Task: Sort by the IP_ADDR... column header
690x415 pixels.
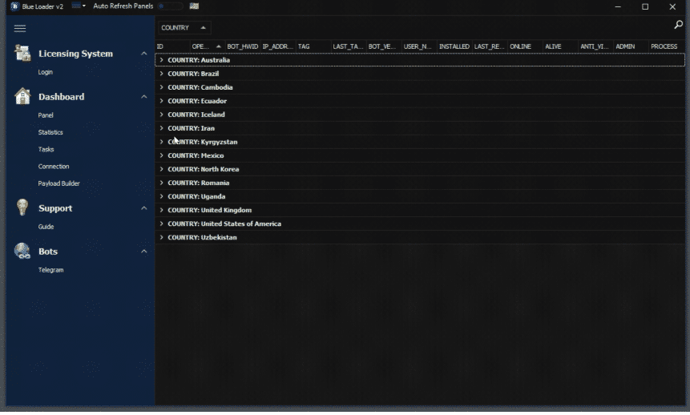Action: tap(278, 46)
